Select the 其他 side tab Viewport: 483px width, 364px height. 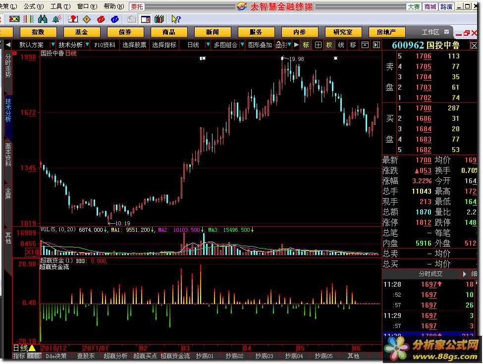point(8,238)
